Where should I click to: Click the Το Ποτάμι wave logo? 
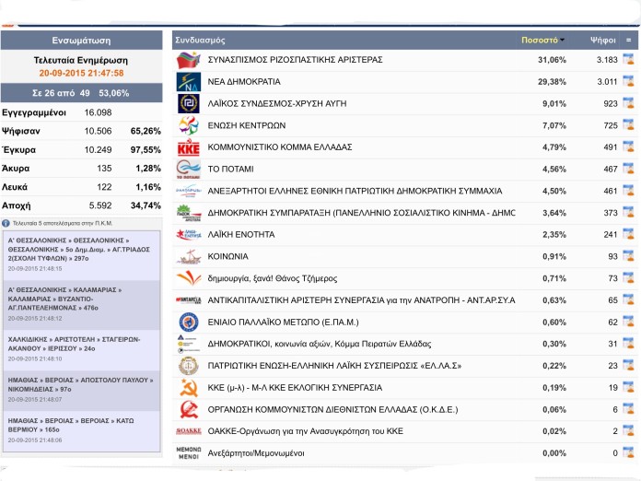coord(189,170)
